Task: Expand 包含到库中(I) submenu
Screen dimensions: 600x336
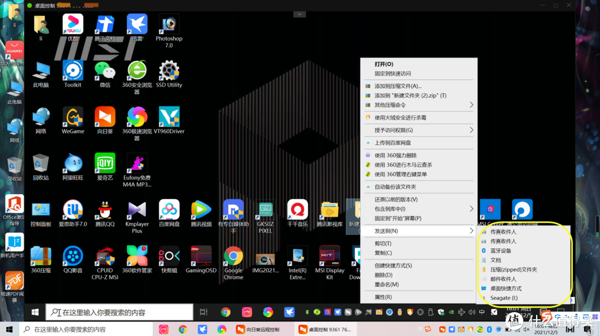Action: (x=419, y=209)
